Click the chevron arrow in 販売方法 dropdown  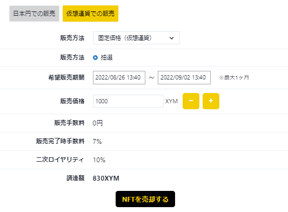click(x=171, y=38)
